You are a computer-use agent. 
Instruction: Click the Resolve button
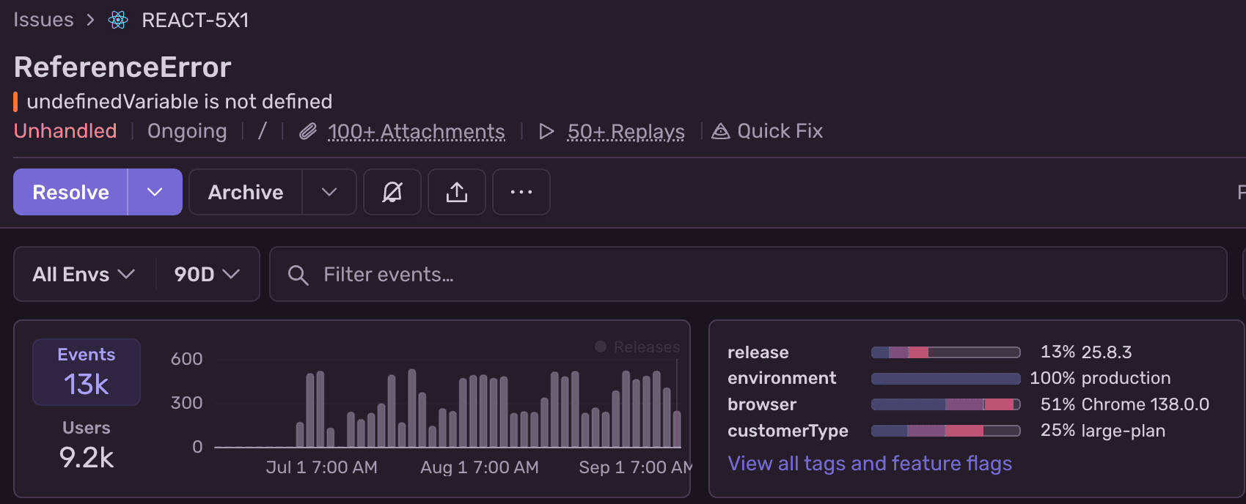(70, 192)
